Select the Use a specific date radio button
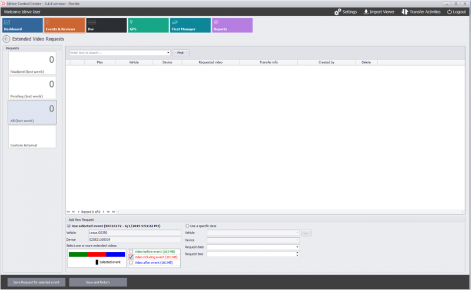This screenshot has height=290, width=471. click(x=187, y=226)
